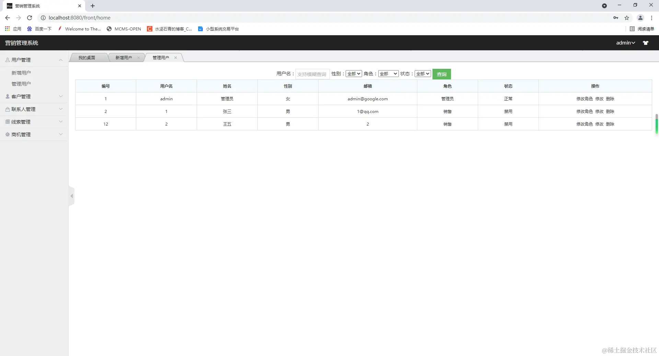Open the 状态 filter dropdown

coord(423,74)
